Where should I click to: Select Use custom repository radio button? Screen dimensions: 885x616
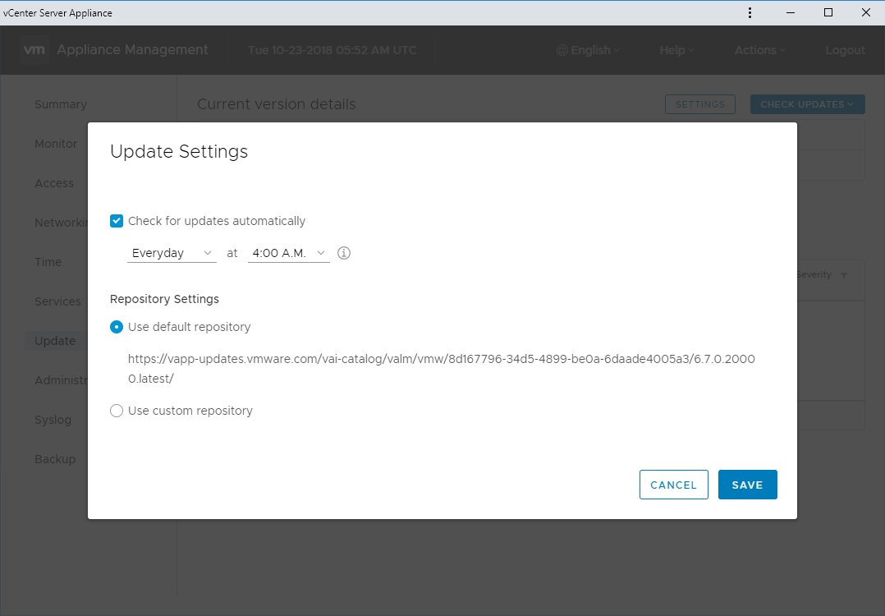[117, 411]
